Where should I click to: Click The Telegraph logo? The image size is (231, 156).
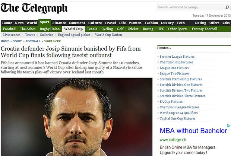click(x=34, y=9)
